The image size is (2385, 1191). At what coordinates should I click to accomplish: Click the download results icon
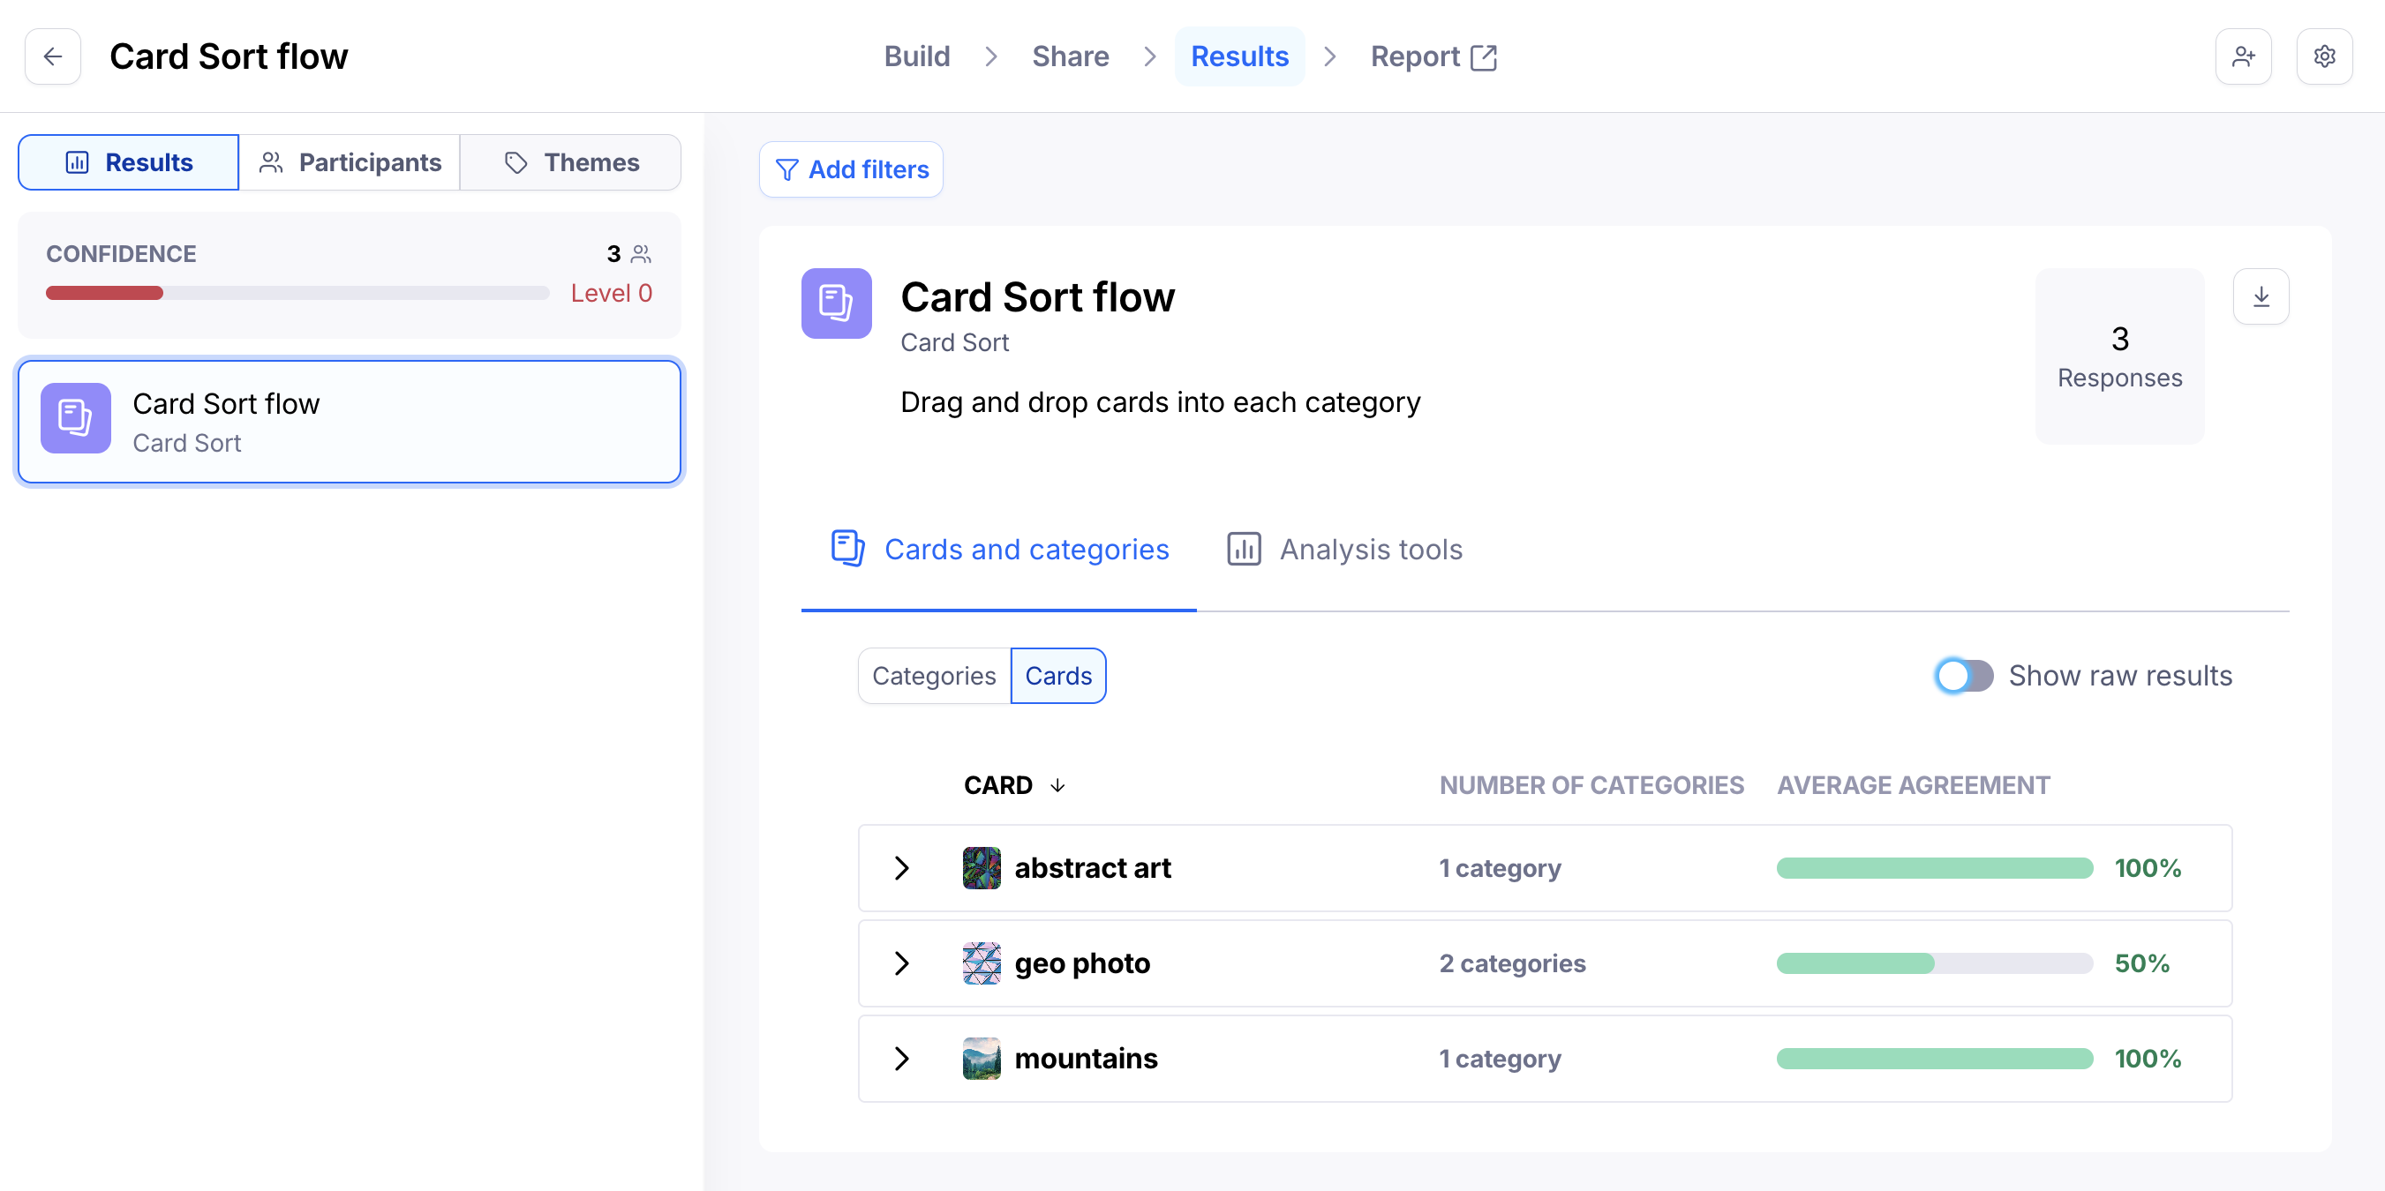[2261, 297]
